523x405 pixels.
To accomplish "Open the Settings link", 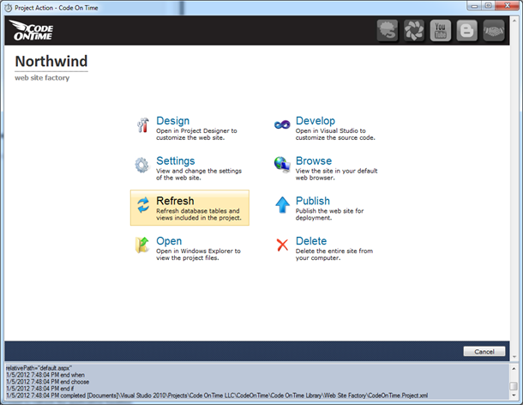I will (x=176, y=160).
